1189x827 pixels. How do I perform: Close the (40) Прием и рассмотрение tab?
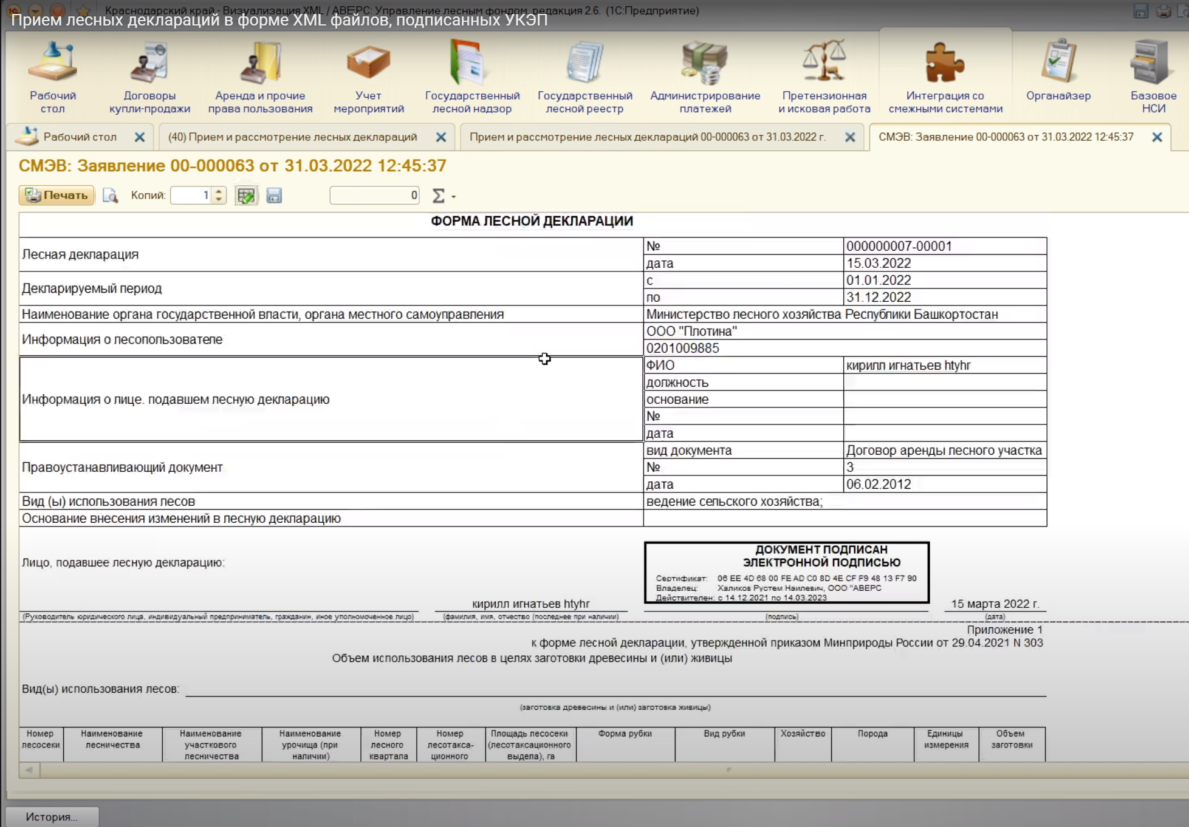(x=441, y=137)
